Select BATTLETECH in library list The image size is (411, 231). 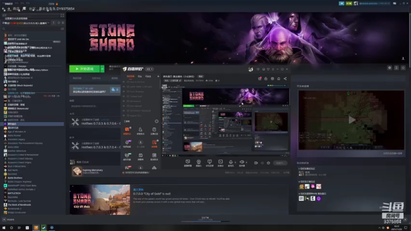14,194
